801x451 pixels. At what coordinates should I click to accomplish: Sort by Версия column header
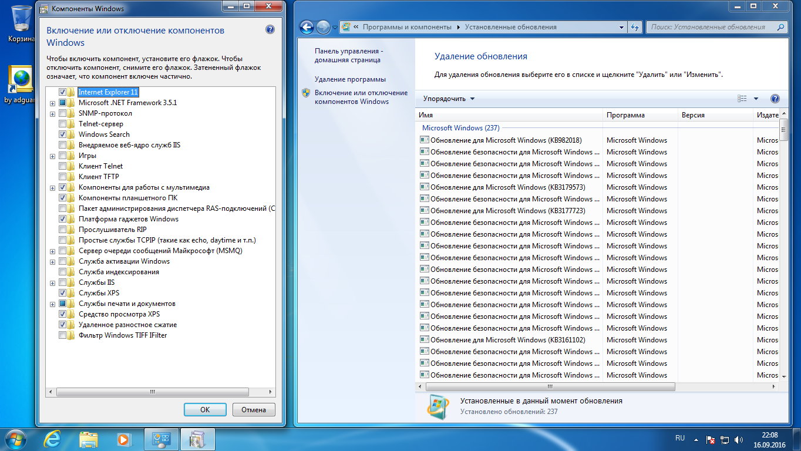click(715, 115)
